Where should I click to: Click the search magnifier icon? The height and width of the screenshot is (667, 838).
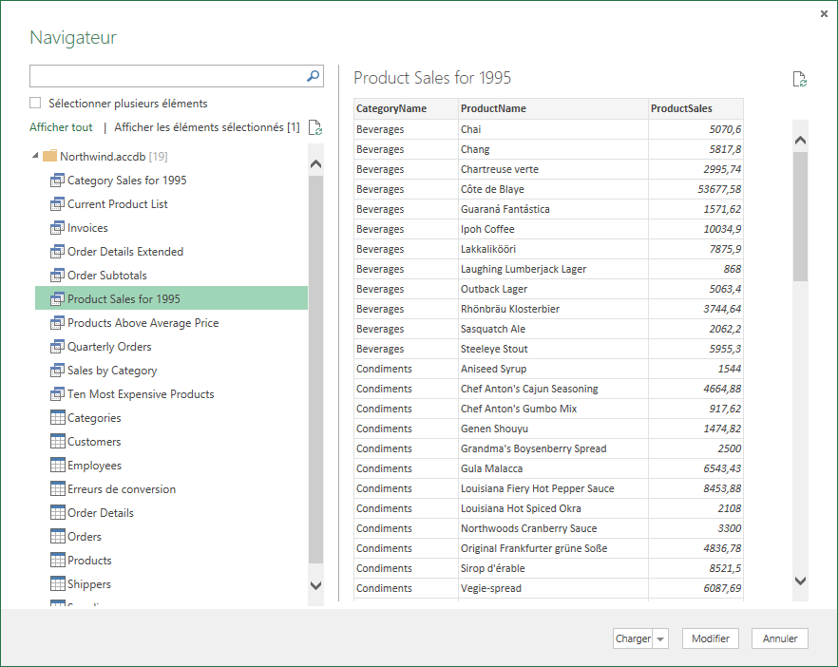click(x=313, y=76)
